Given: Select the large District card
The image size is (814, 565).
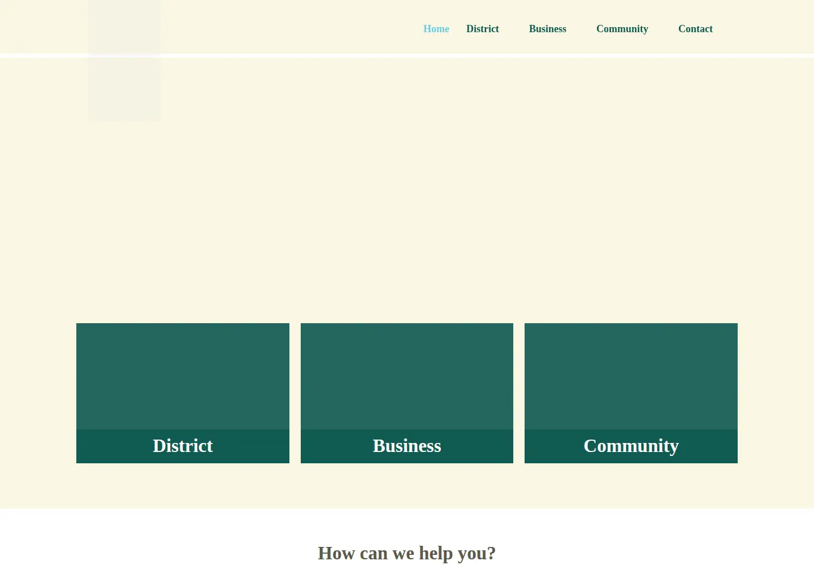Looking at the screenshot, I should coord(183,393).
